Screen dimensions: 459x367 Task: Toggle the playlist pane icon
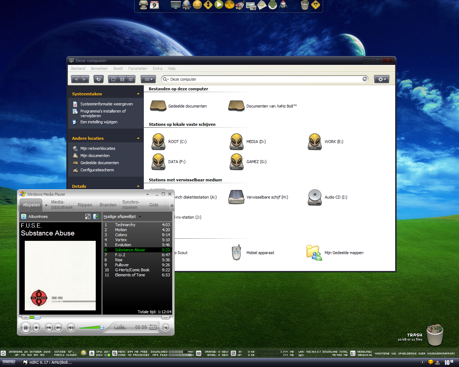(96, 216)
